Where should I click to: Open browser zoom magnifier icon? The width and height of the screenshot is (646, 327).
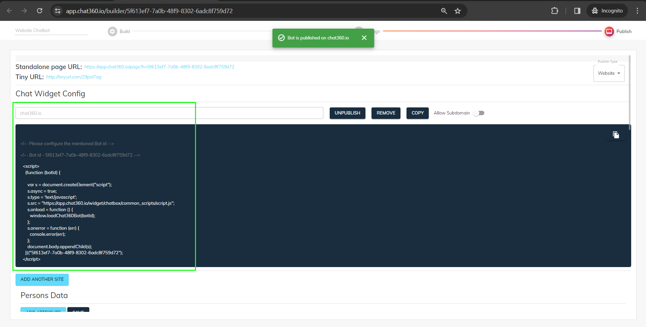pyautogui.click(x=444, y=11)
